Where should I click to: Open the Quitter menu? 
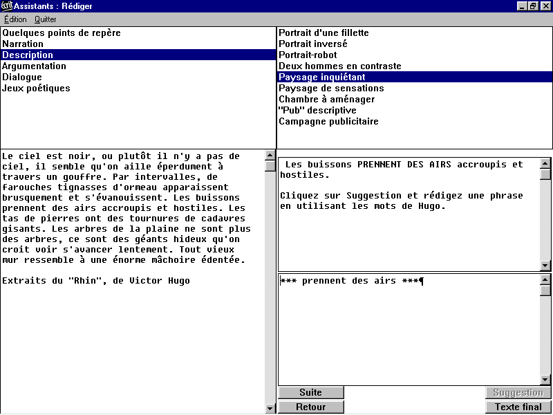coord(46,19)
